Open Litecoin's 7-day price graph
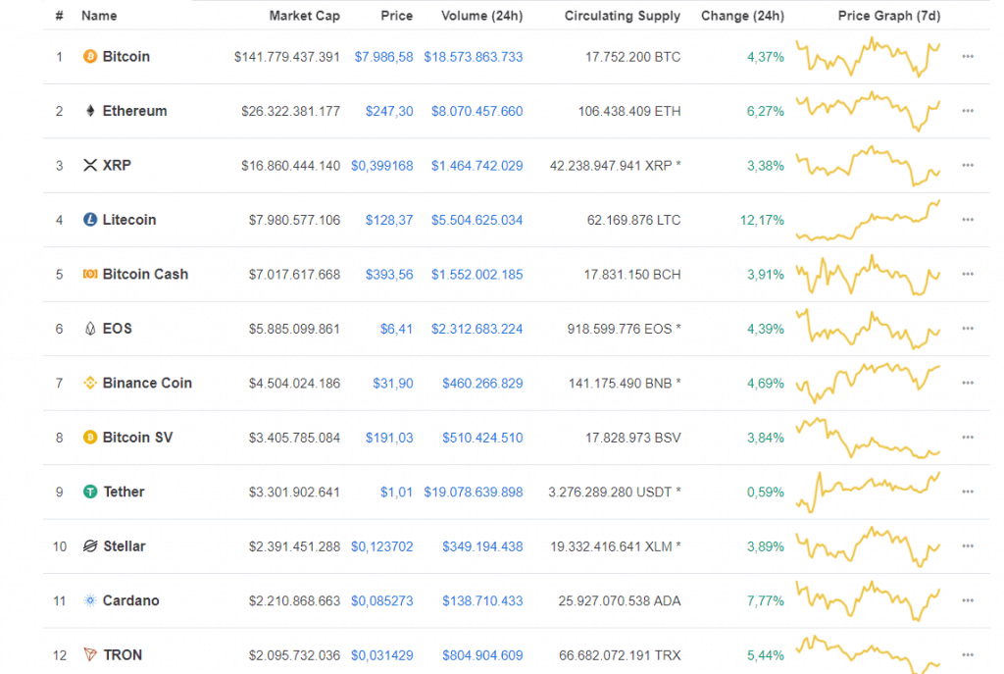Viewport: 1004px width, 674px height. pos(868,220)
